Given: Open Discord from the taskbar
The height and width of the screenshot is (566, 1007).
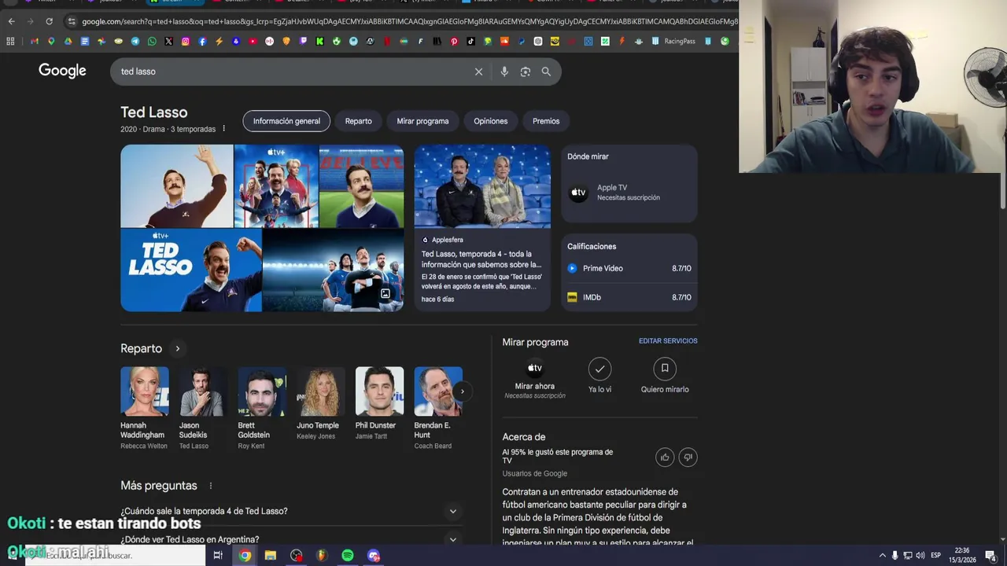Looking at the screenshot, I should pos(374,555).
